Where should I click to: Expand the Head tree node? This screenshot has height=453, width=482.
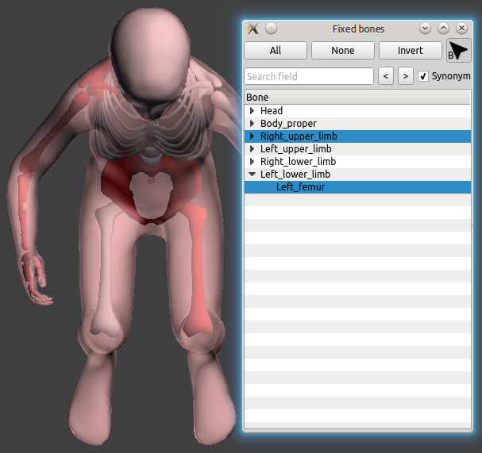pos(252,110)
